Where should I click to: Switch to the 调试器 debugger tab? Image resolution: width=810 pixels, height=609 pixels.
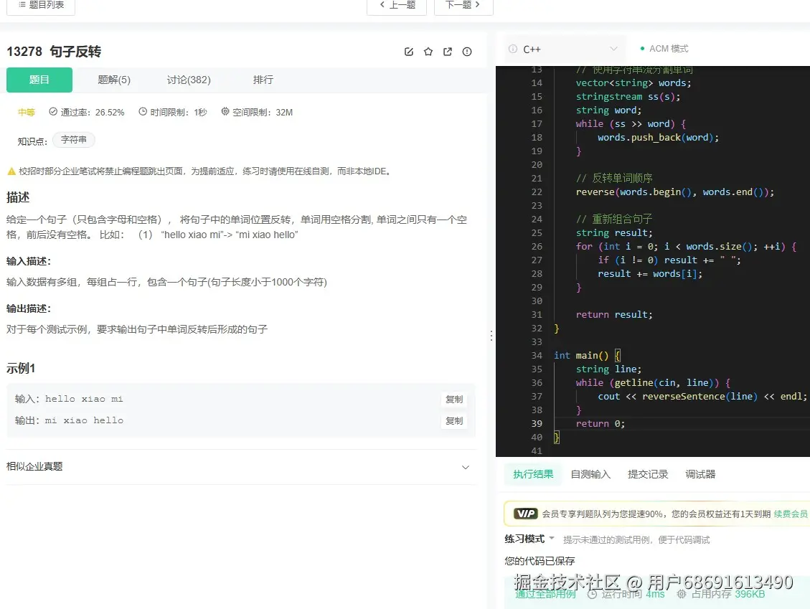point(700,473)
